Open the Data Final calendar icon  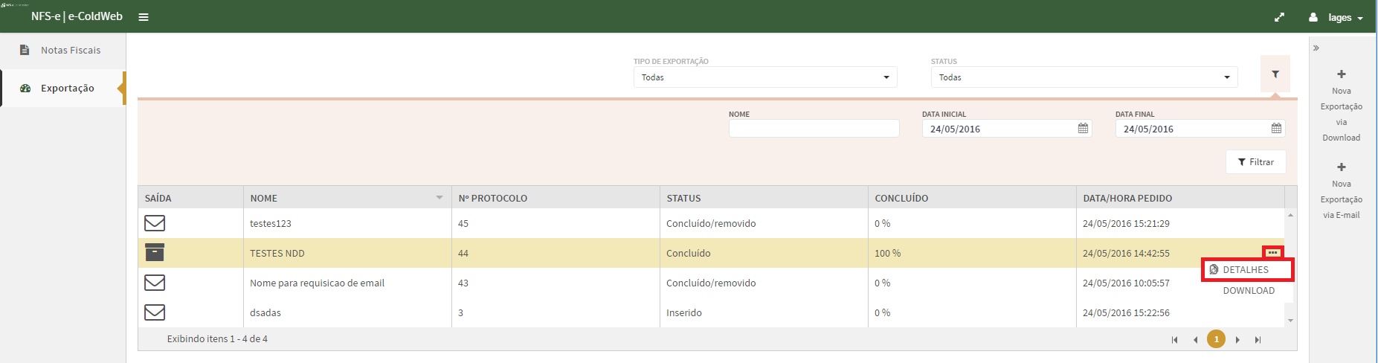(1277, 129)
